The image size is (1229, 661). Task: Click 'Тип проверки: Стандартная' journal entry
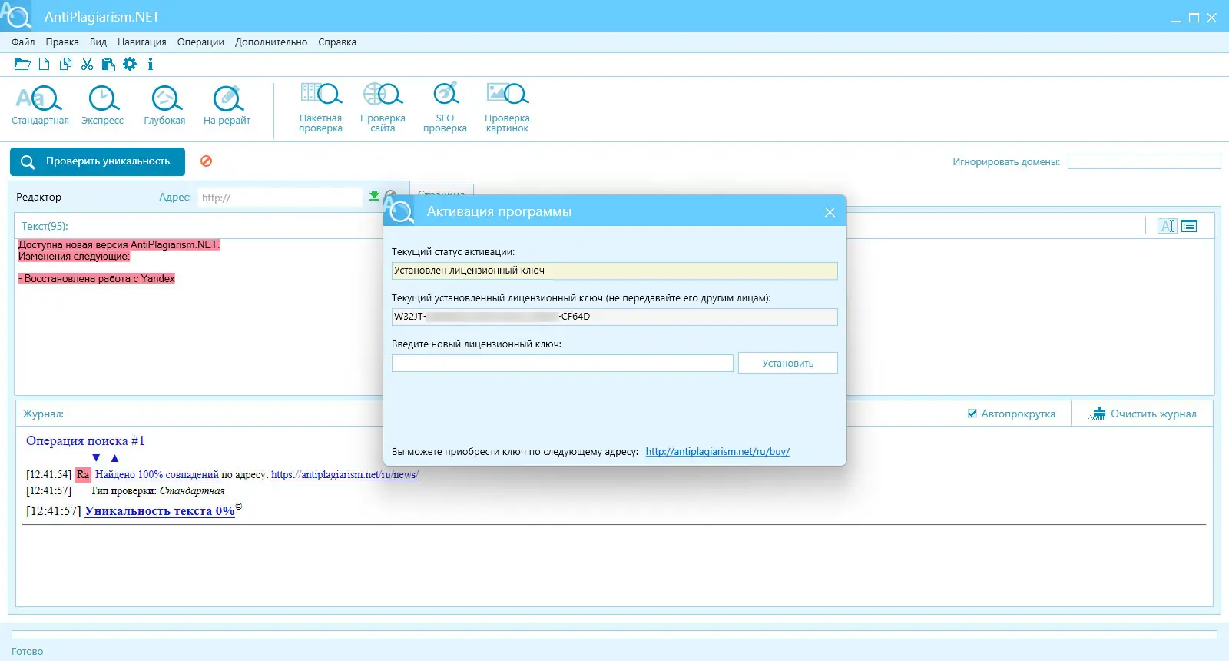pos(157,491)
